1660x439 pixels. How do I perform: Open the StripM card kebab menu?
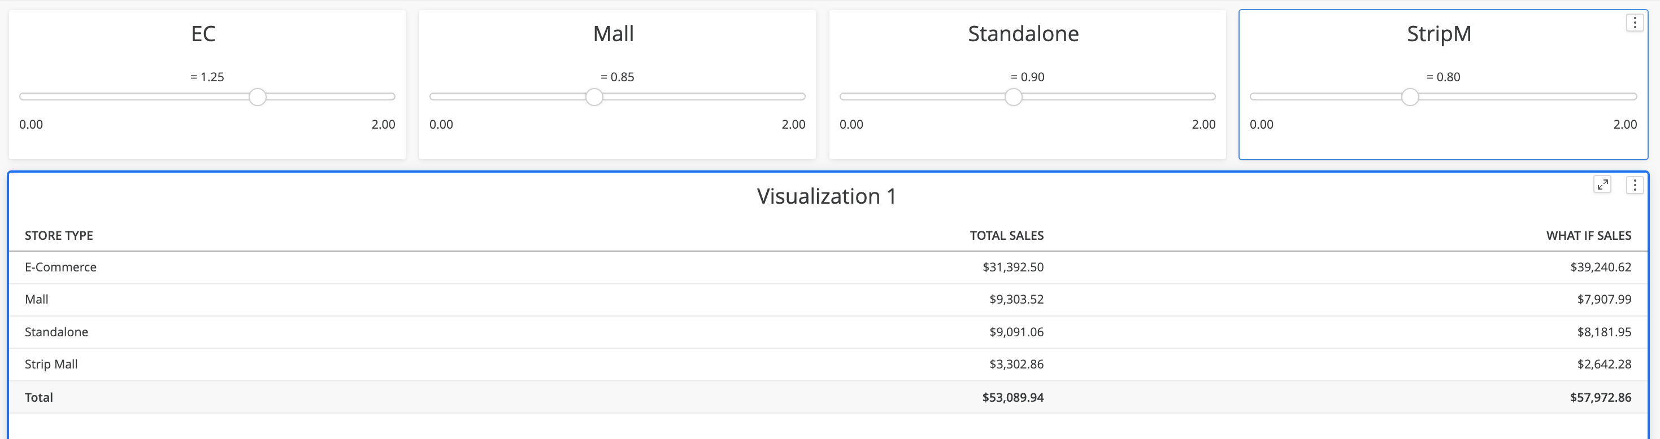click(x=1634, y=23)
